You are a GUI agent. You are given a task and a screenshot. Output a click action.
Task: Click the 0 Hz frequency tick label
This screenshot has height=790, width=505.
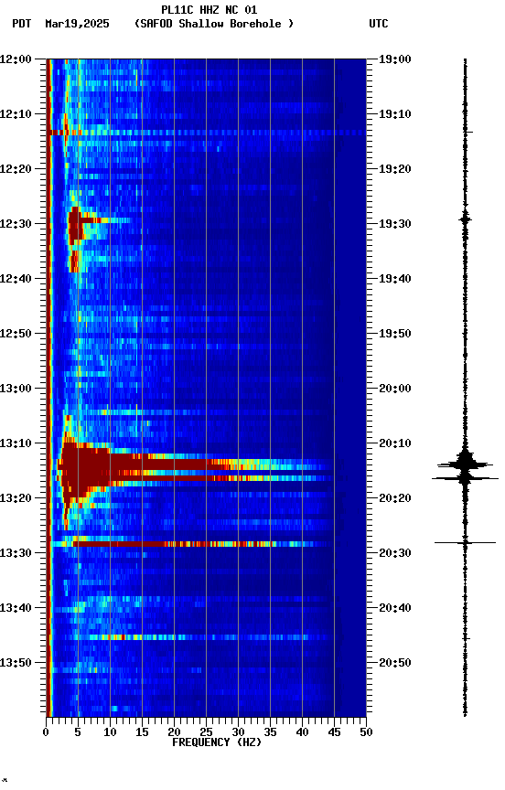[46, 732]
